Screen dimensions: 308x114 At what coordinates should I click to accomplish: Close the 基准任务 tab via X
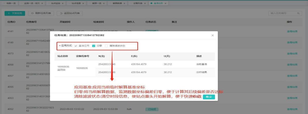[x=165, y=3]
